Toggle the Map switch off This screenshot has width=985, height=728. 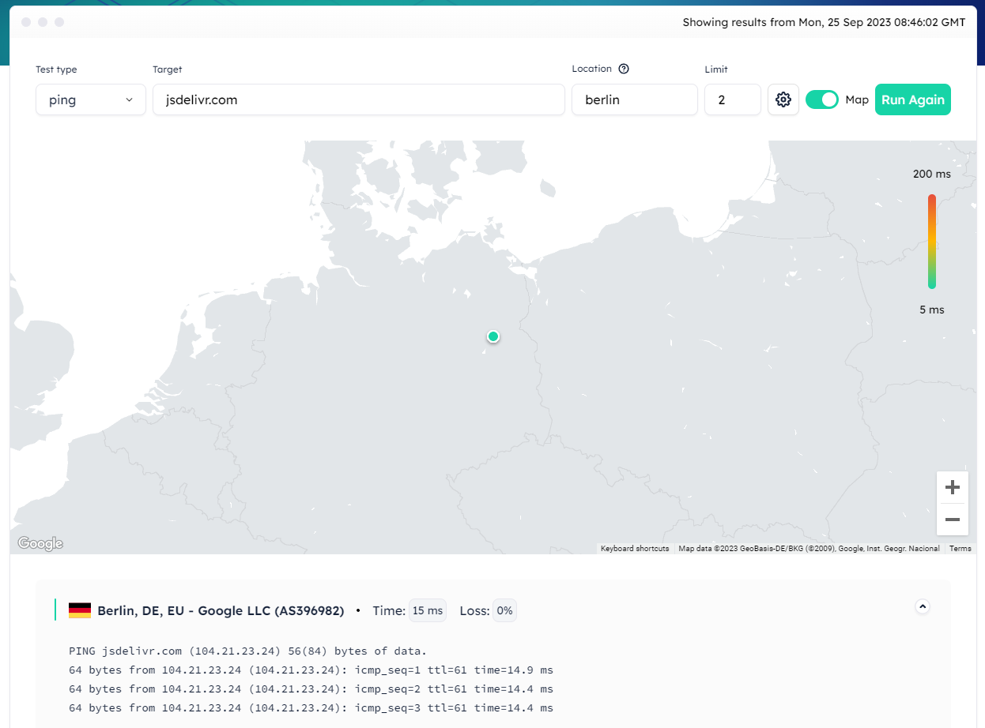(821, 99)
